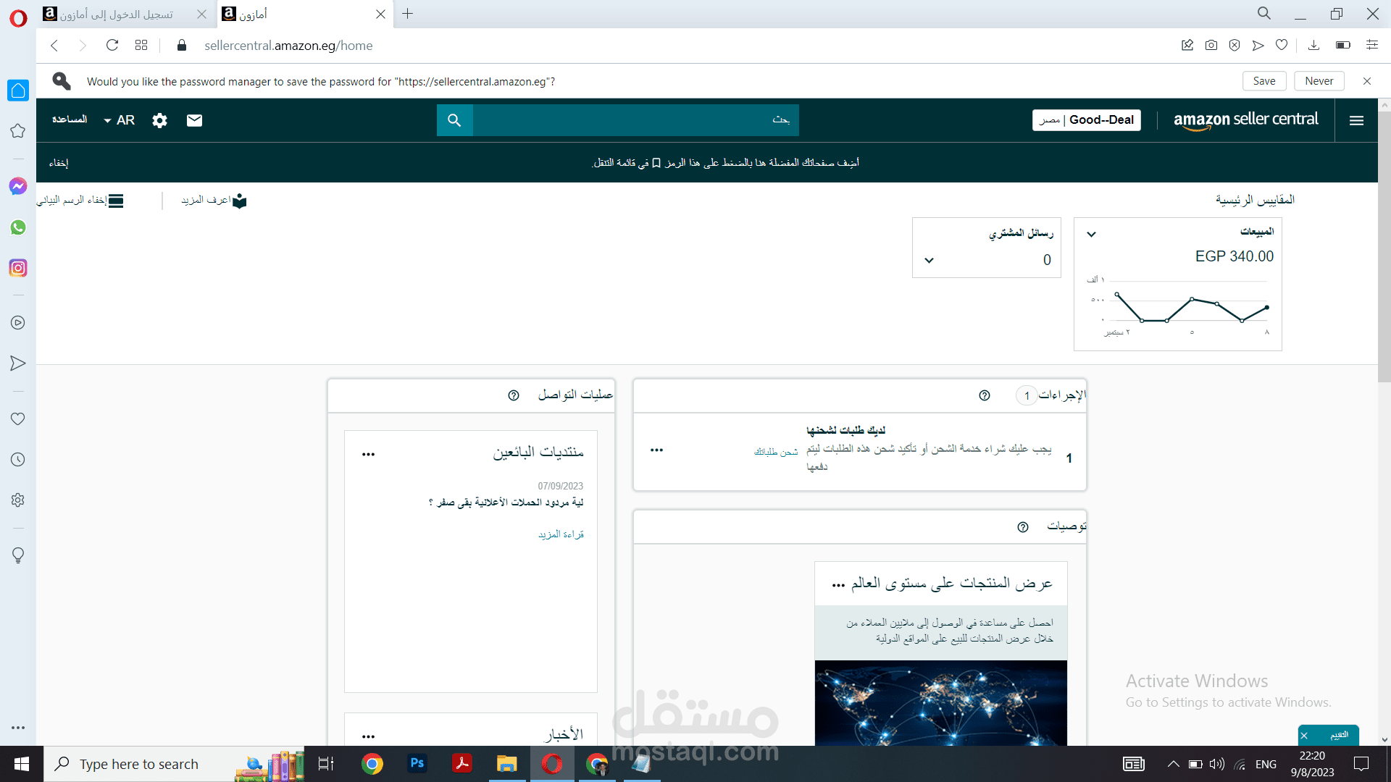
Task: Click the learn more link
Action: (x=214, y=201)
